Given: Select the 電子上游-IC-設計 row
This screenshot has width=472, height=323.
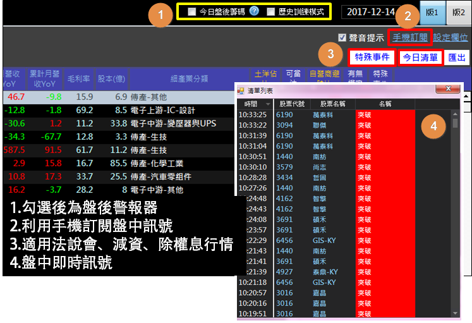Looking at the screenshot, I should point(119,110).
